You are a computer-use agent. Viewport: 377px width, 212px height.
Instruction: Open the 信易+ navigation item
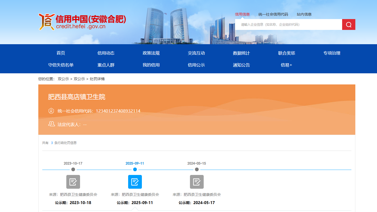click(x=286, y=65)
